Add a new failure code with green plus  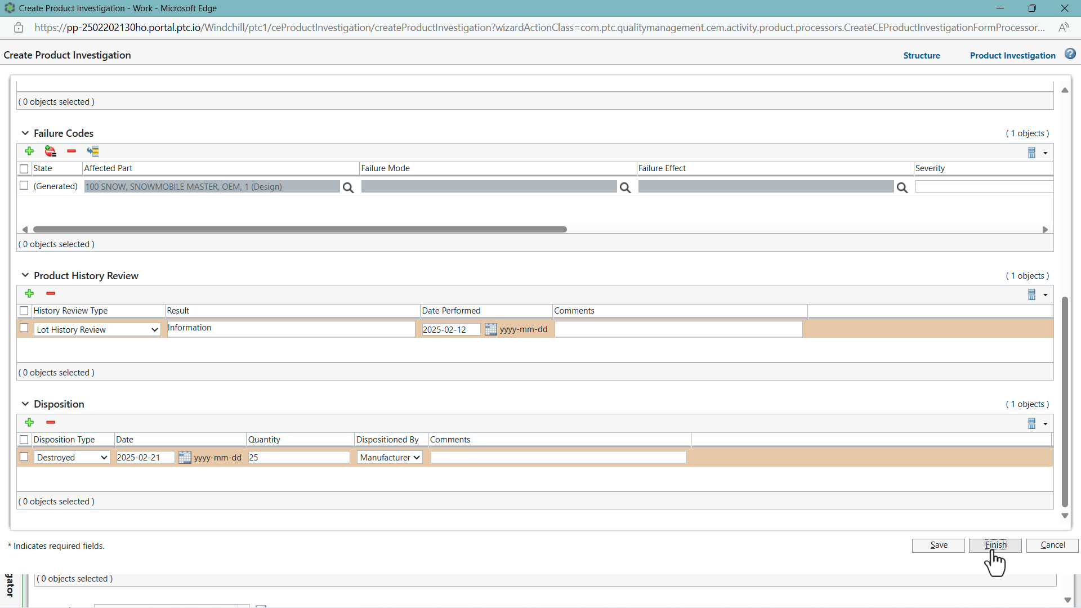pyautogui.click(x=29, y=151)
